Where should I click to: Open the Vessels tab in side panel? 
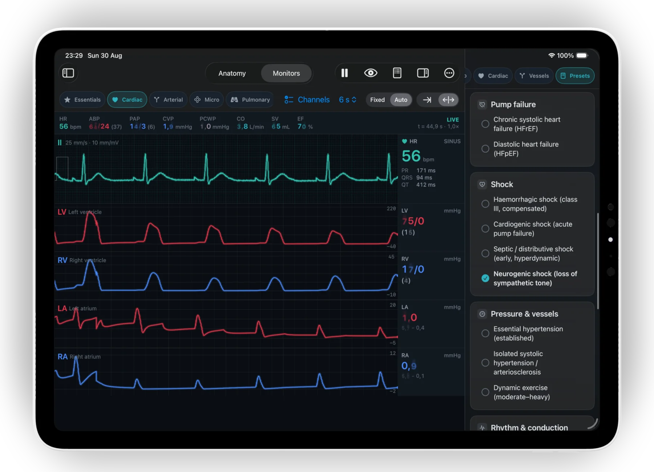(534, 76)
